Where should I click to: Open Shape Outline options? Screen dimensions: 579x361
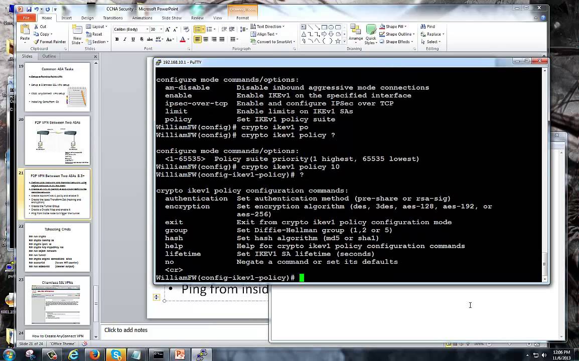click(397, 34)
